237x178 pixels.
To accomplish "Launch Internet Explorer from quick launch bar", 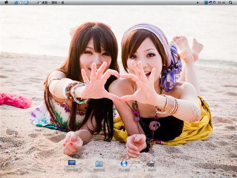I will (16, 3).
